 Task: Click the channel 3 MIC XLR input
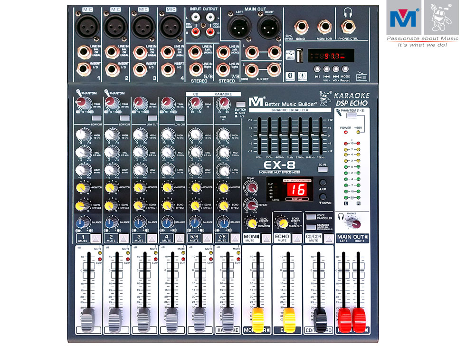point(143,26)
